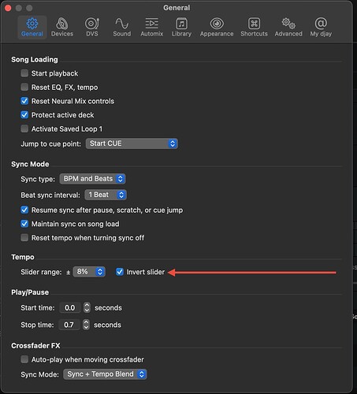This screenshot has width=357, height=394.
Task: Open the Sync + Tempo Blend dropdown
Action: point(105,374)
